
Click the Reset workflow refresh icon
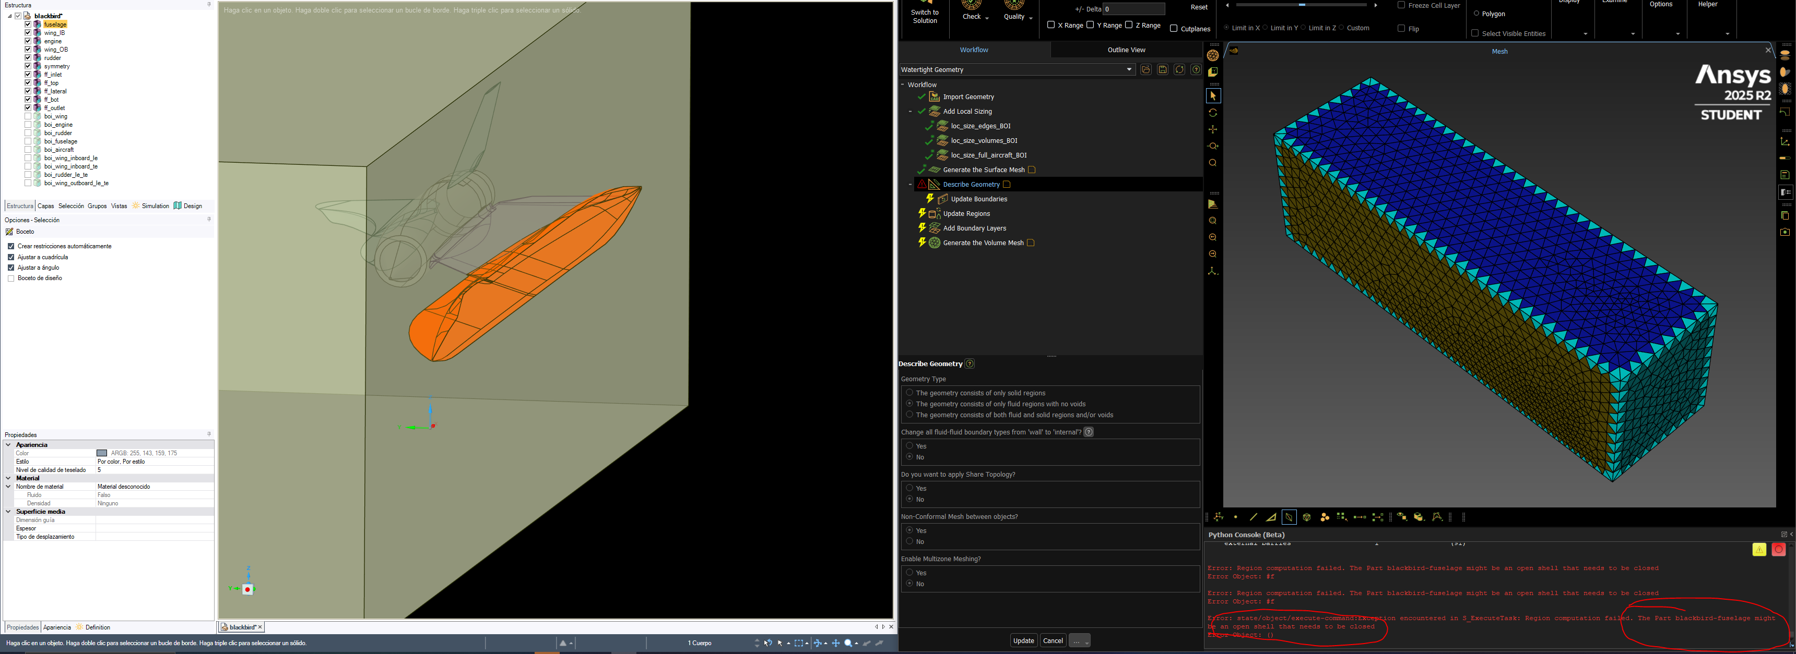tap(1179, 70)
